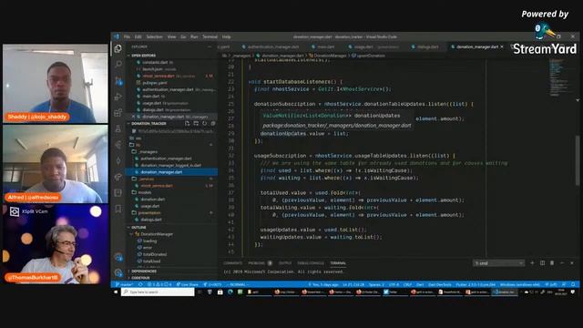Switch to authentication_manager.dart editor tab

pos(273,46)
